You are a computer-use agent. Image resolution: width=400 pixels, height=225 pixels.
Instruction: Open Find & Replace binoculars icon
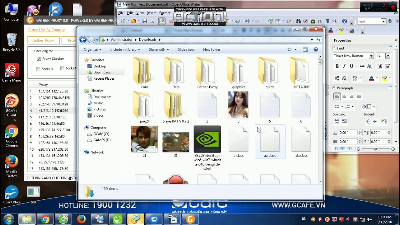298,21
